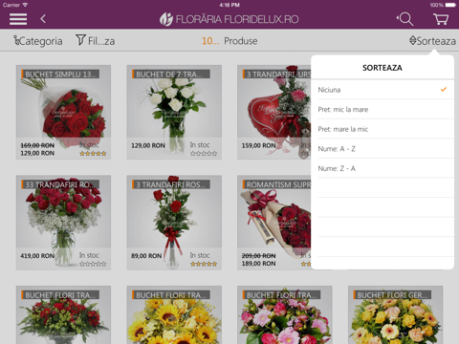This screenshot has width=459, height=344.
Task: Collapse the Sorteaza dropdown
Action: 432,41
